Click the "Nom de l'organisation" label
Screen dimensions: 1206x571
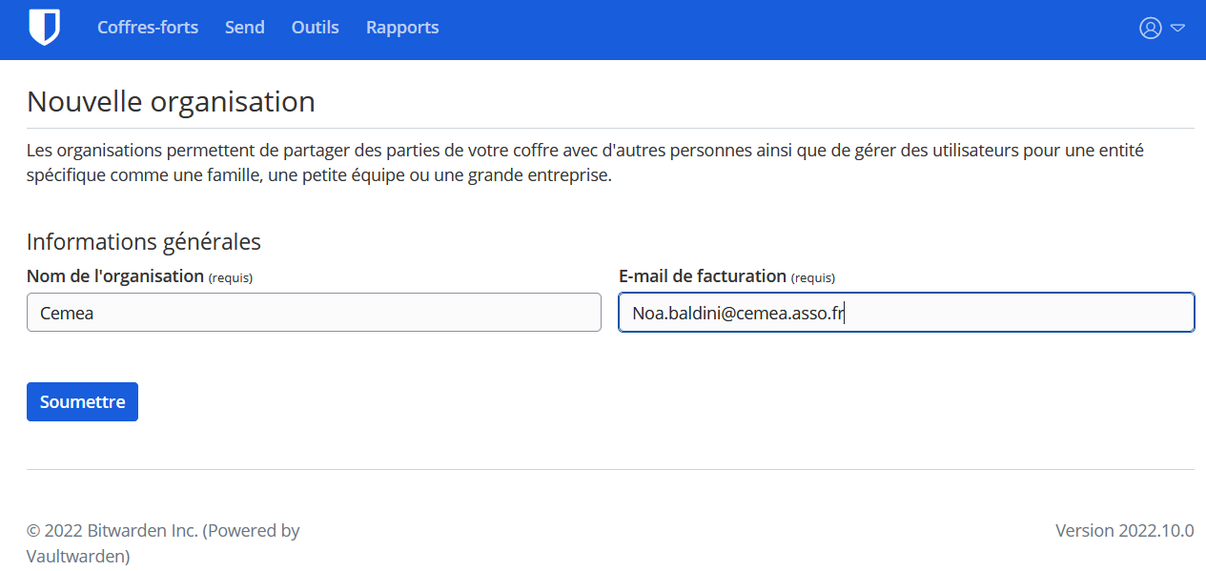click(x=115, y=275)
